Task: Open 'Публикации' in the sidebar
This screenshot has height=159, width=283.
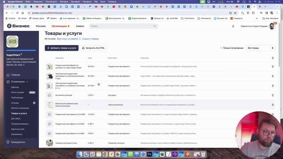Action: pos(17,98)
